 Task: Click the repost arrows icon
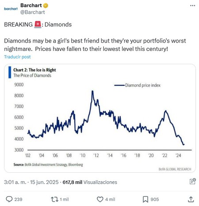click(54, 199)
